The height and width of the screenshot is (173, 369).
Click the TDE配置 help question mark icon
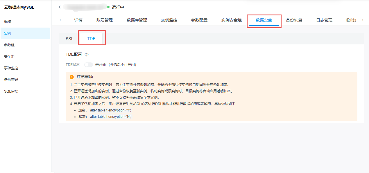pos(87,55)
